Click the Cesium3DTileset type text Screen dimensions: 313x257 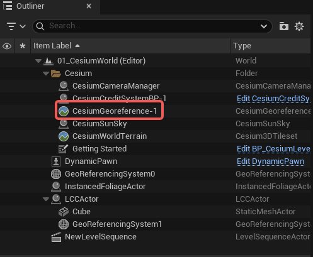click(x=266, y=136)
